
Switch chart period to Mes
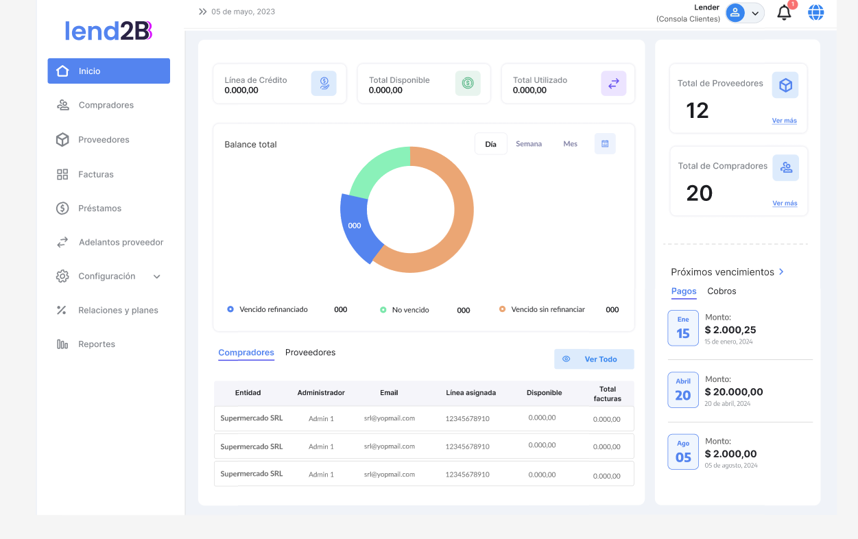(570, 144)
